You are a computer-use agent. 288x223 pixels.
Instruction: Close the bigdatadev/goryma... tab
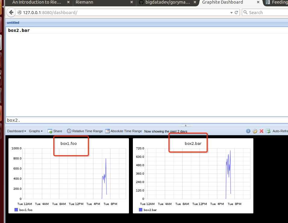195,2
